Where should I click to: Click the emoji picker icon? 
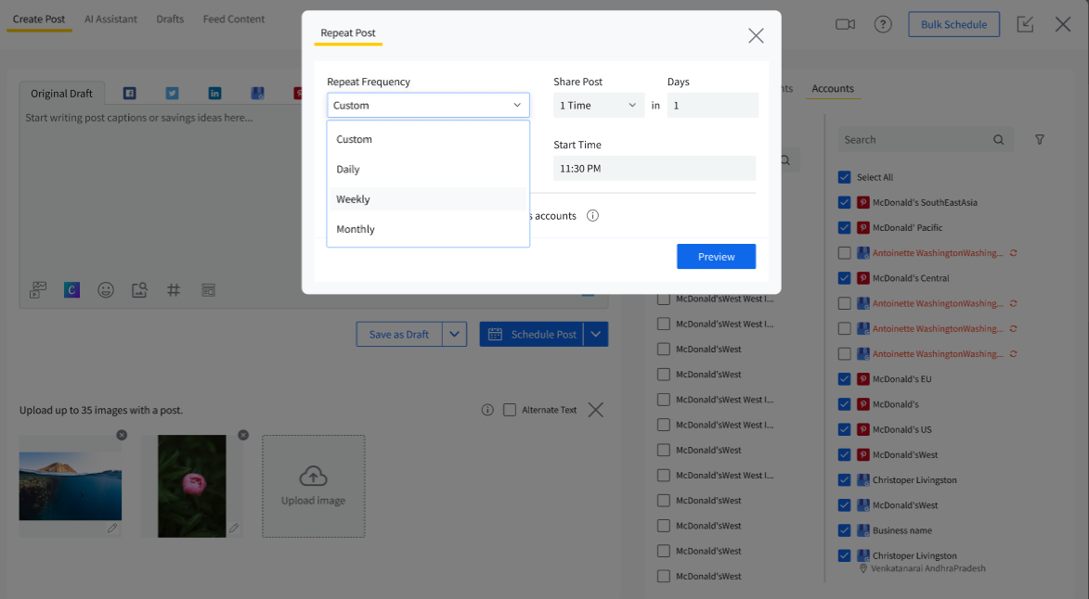pos(106,290)
